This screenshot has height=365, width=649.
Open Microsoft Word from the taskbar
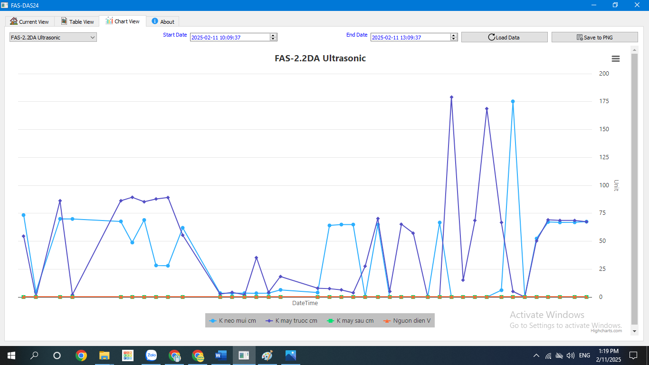pyautogui.click(x=221, y=355)
